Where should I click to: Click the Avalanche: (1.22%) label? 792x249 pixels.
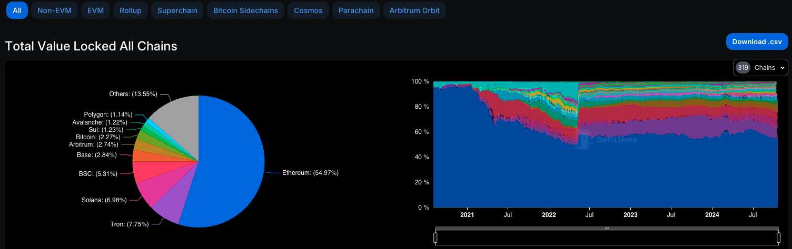(x=100, y=122)
